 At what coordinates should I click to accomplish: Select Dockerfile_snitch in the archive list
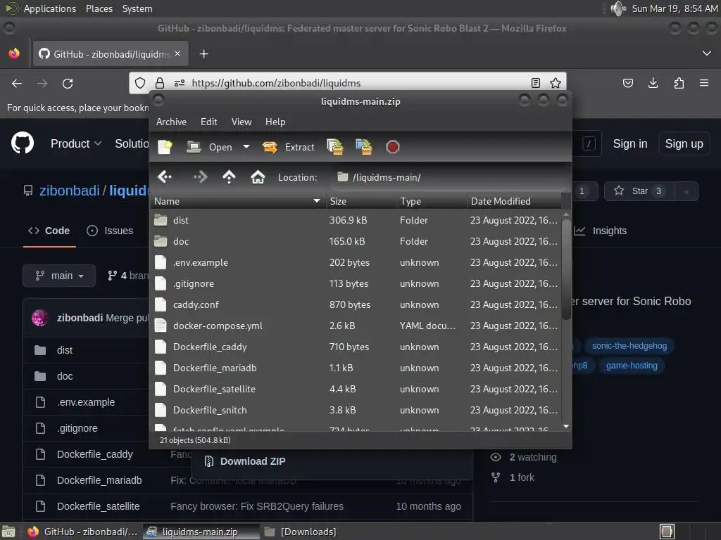coord(356,411)
